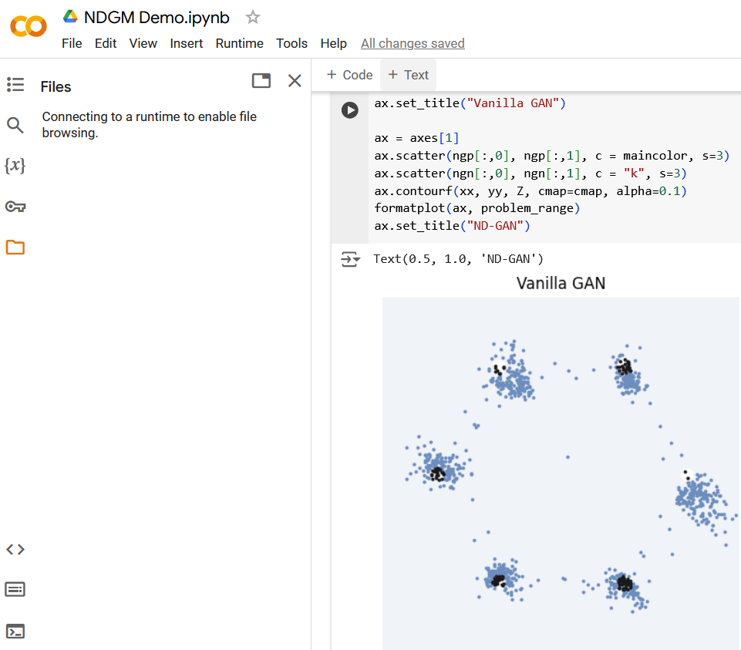Add a new Text cell
The height and width of the screenshot is (650, 741).
pos(409,75)
